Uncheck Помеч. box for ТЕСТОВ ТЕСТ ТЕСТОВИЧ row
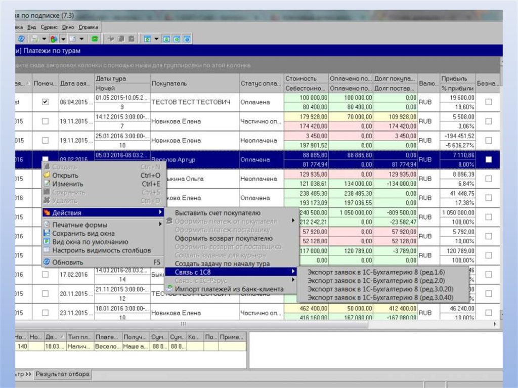The width and height of the screenshot is (518, 388). tap(45, 102)
